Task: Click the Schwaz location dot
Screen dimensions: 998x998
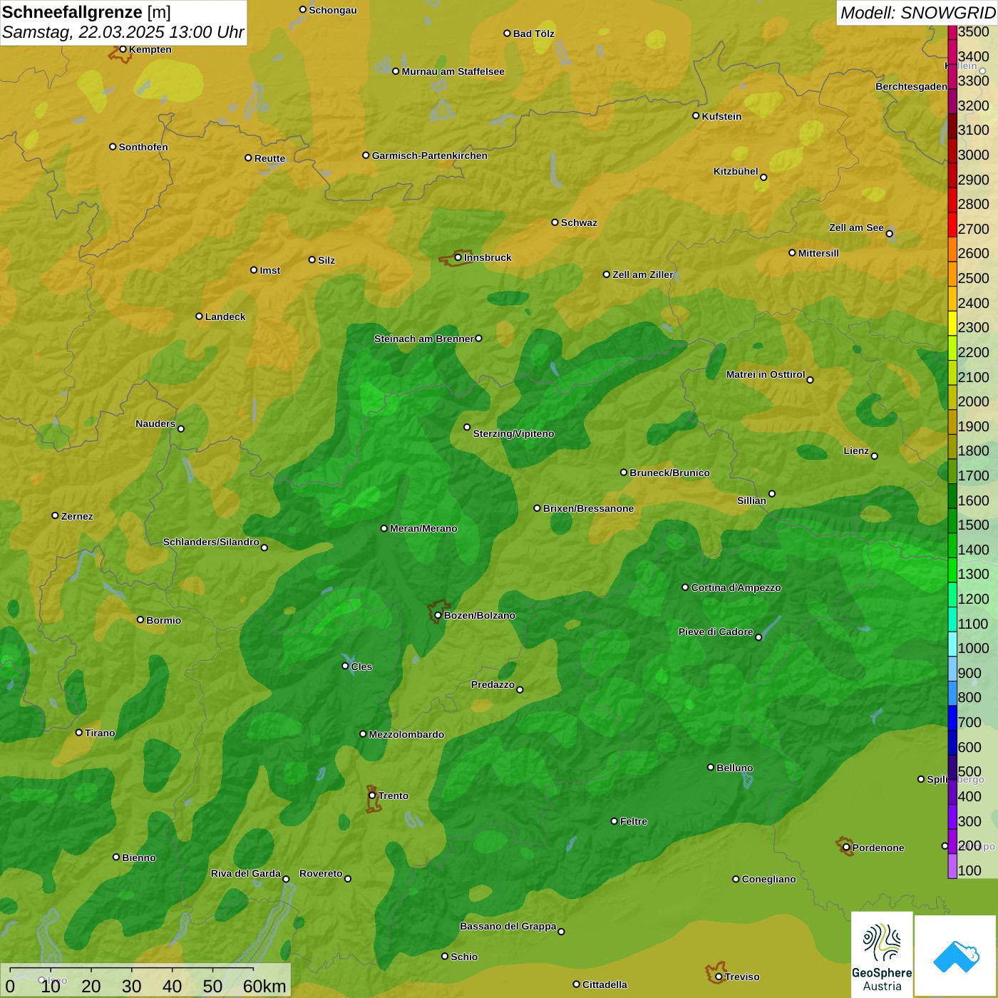Action: point(555,222)
